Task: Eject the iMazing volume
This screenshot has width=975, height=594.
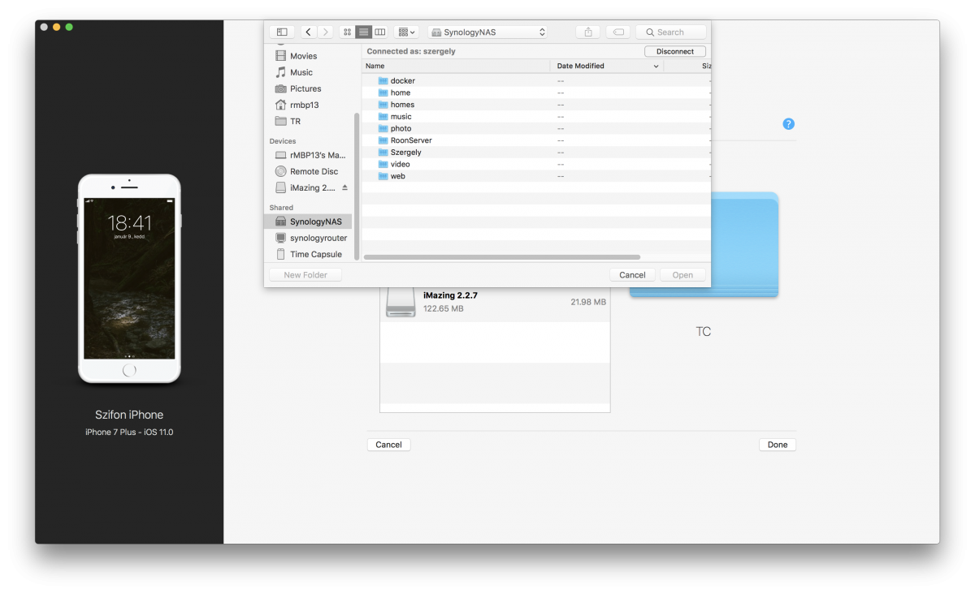Action: pos(344,187)
